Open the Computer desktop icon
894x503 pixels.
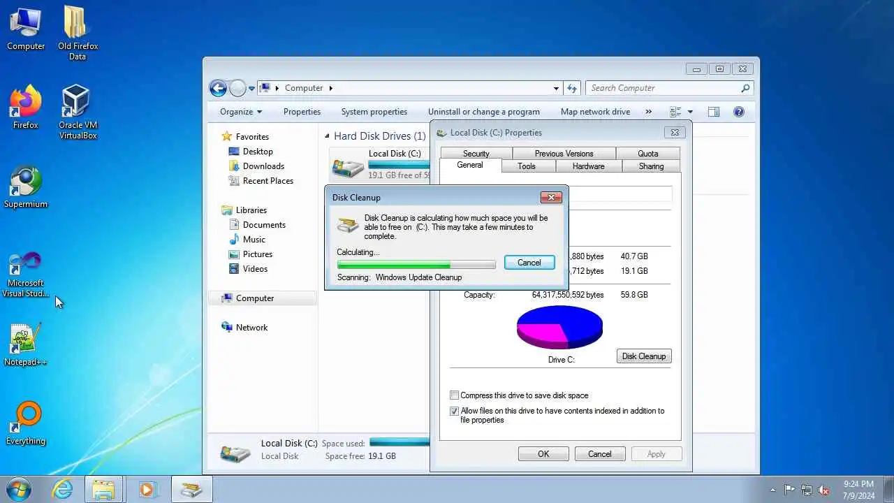pos(26,28)
